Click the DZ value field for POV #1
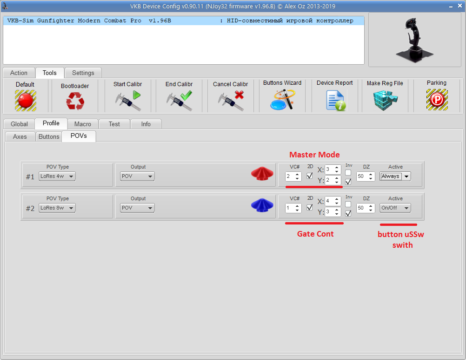Image resolution: width=466 pixels, height=360 pixels. pyautogui.click(x=362, y=177)
